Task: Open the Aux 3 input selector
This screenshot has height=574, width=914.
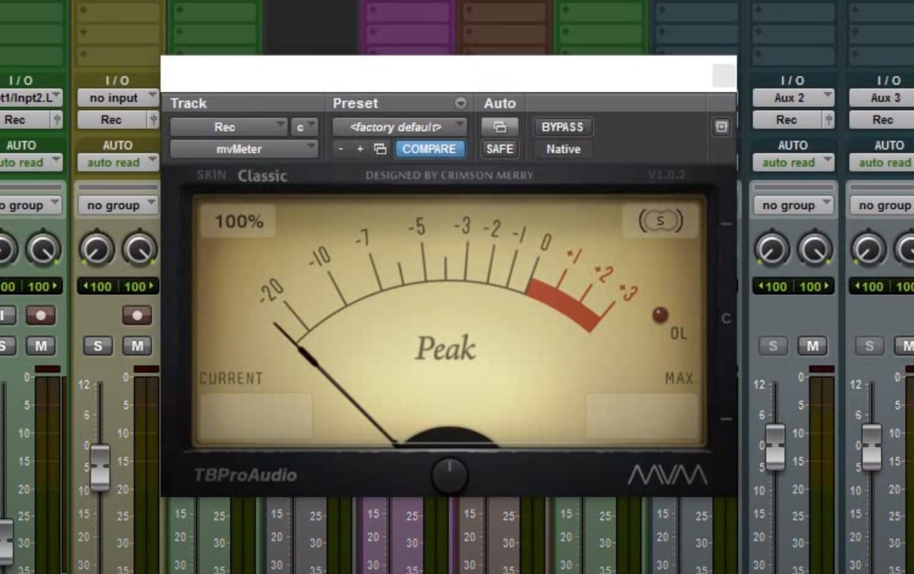Action: [x=882, y=98]
